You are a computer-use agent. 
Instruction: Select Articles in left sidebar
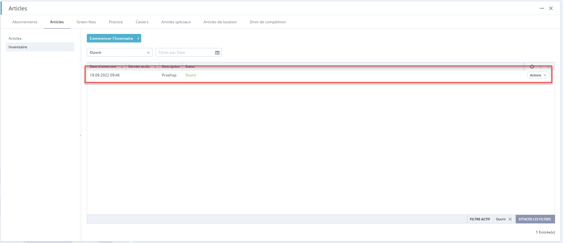(15, 39)
